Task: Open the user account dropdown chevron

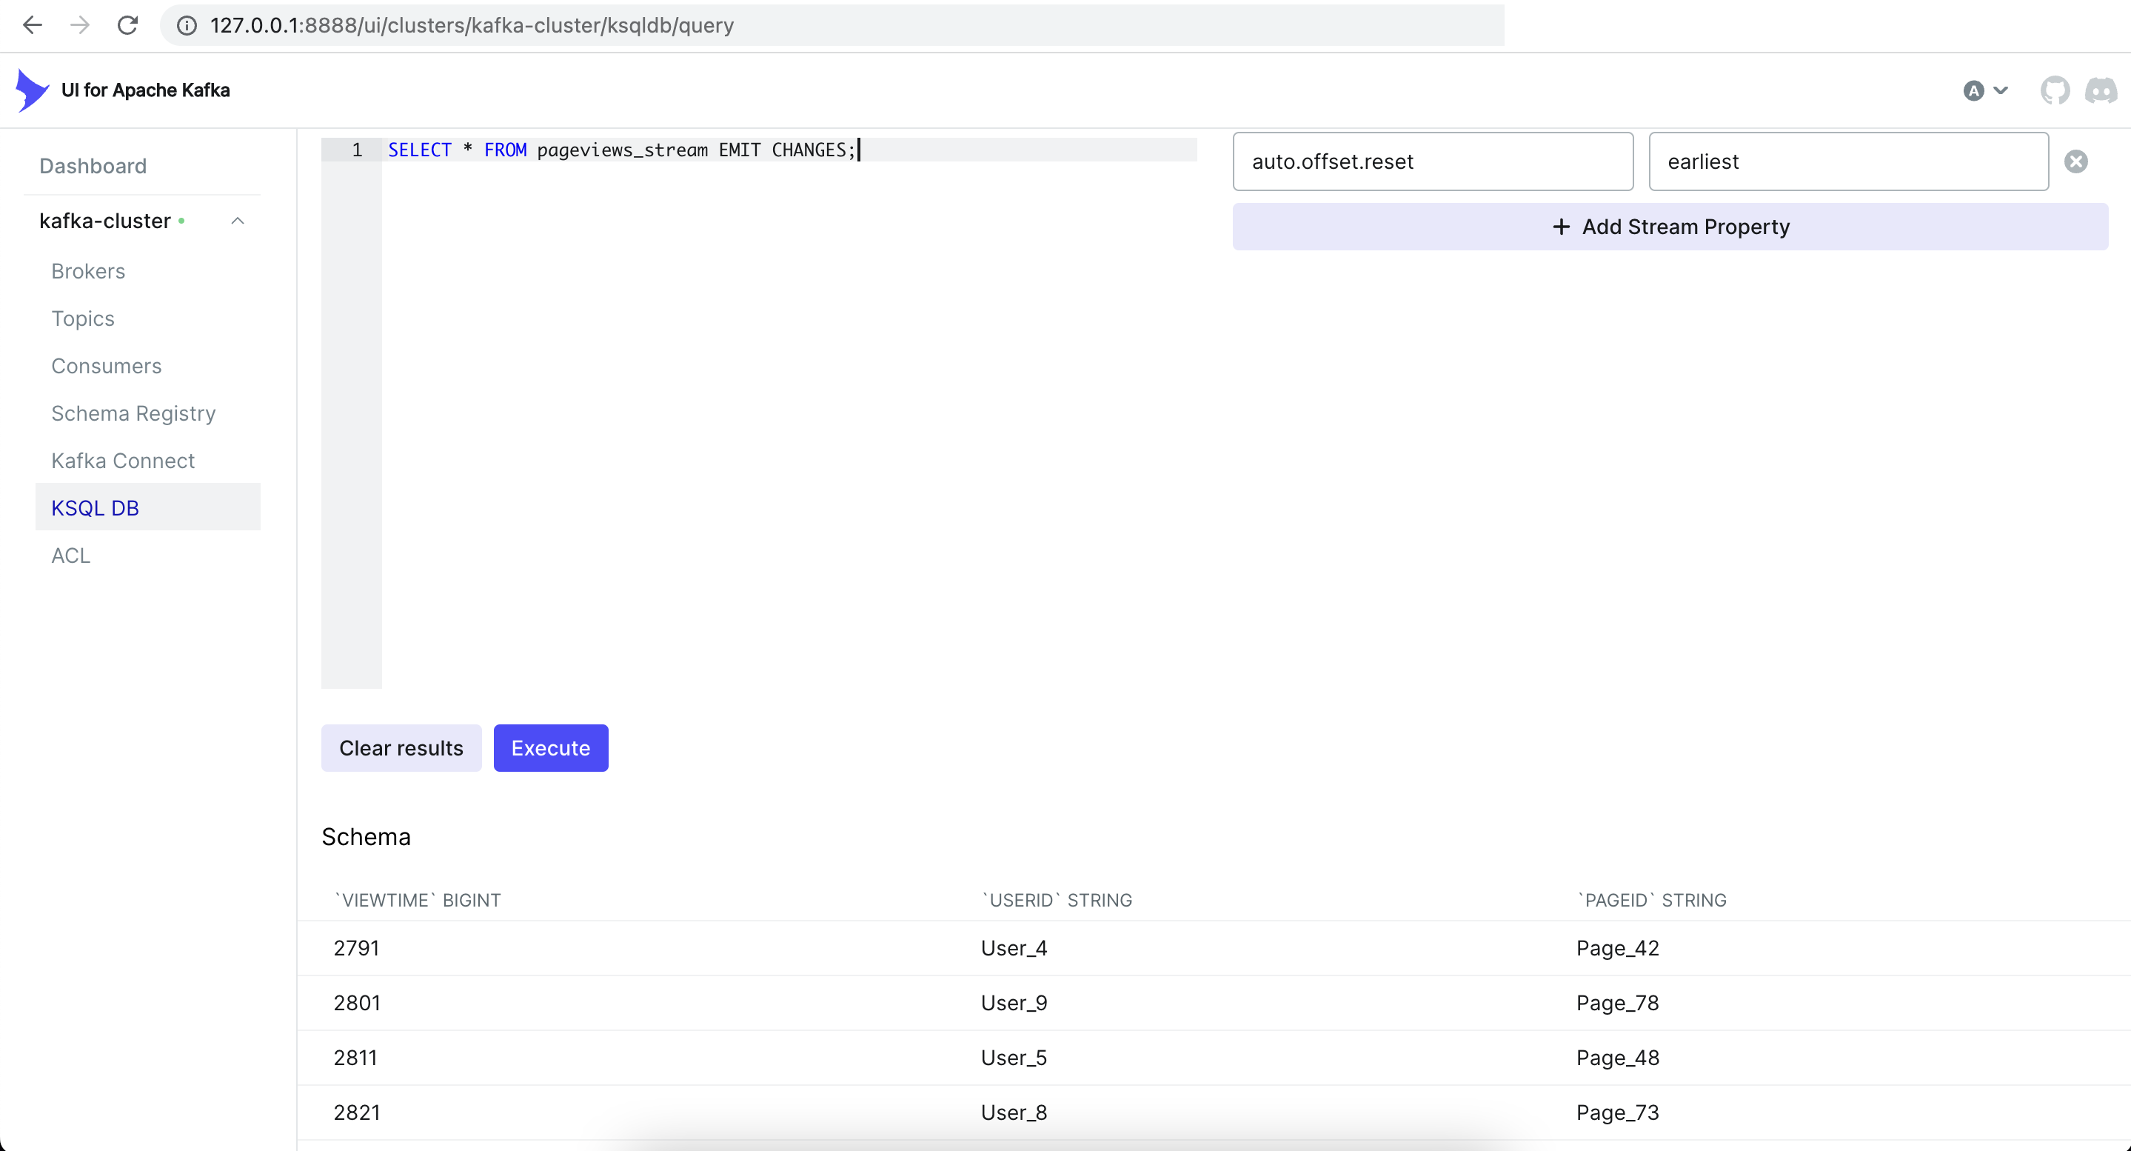Action: coord(2001,90)
